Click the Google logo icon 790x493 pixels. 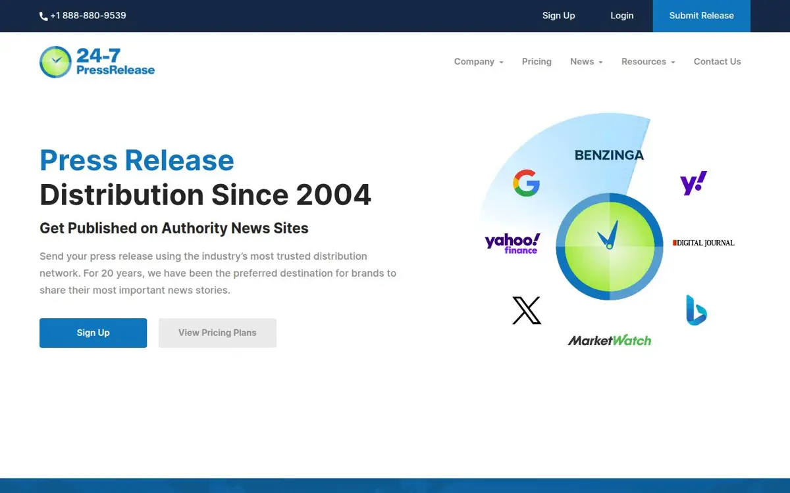coord(527,183)
